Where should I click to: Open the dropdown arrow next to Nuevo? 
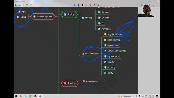pos(24,5)
